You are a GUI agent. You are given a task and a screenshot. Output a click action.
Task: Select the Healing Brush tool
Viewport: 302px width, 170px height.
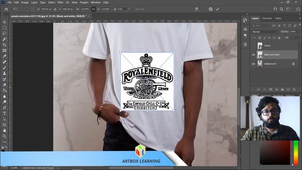pos(4,62)
